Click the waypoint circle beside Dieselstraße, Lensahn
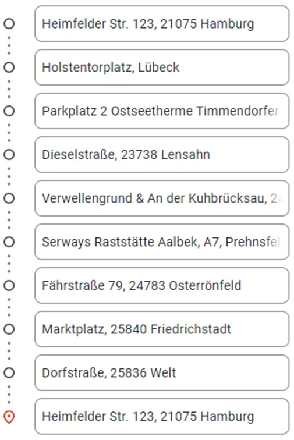This screenshot has height=440, width=294. [9, 155]
